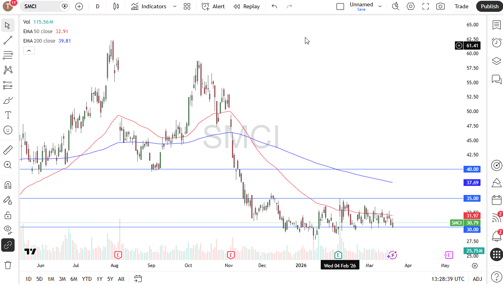Set the range to 5D
The height and width of the screenshot is (284, 503).
[x=39, y=279]
